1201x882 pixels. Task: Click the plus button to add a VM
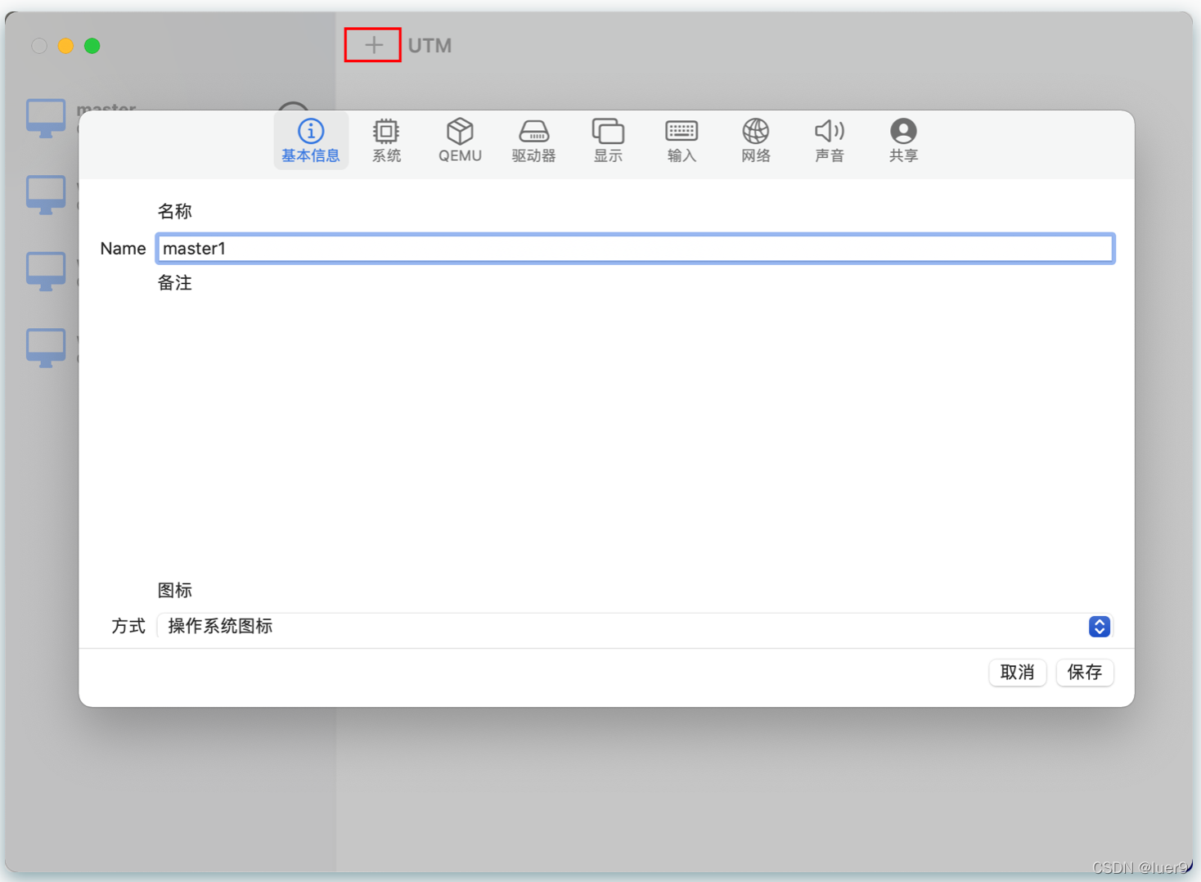(x=373, y=45)
